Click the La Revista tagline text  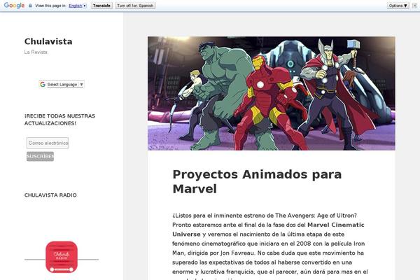coord(36,52)
